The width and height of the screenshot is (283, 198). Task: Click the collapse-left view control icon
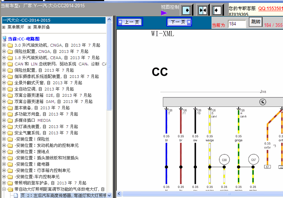point(217,10)
